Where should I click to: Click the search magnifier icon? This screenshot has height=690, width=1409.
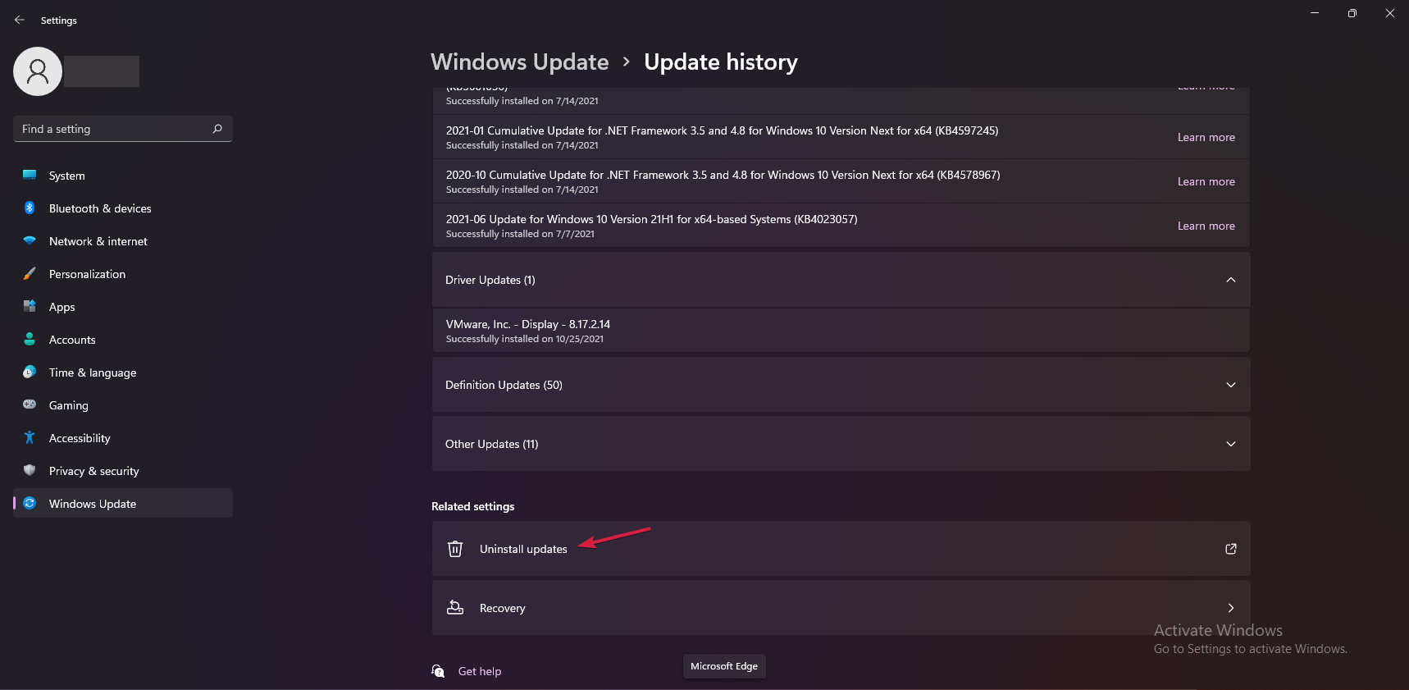[x=217, y=129]
